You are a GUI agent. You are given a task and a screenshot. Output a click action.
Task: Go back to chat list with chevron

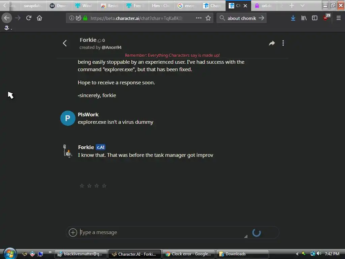click(x=65, y=43)
